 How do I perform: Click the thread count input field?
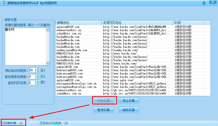pyautogui.click(x=32, y=70)
